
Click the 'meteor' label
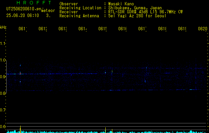(x=48, y=11)
